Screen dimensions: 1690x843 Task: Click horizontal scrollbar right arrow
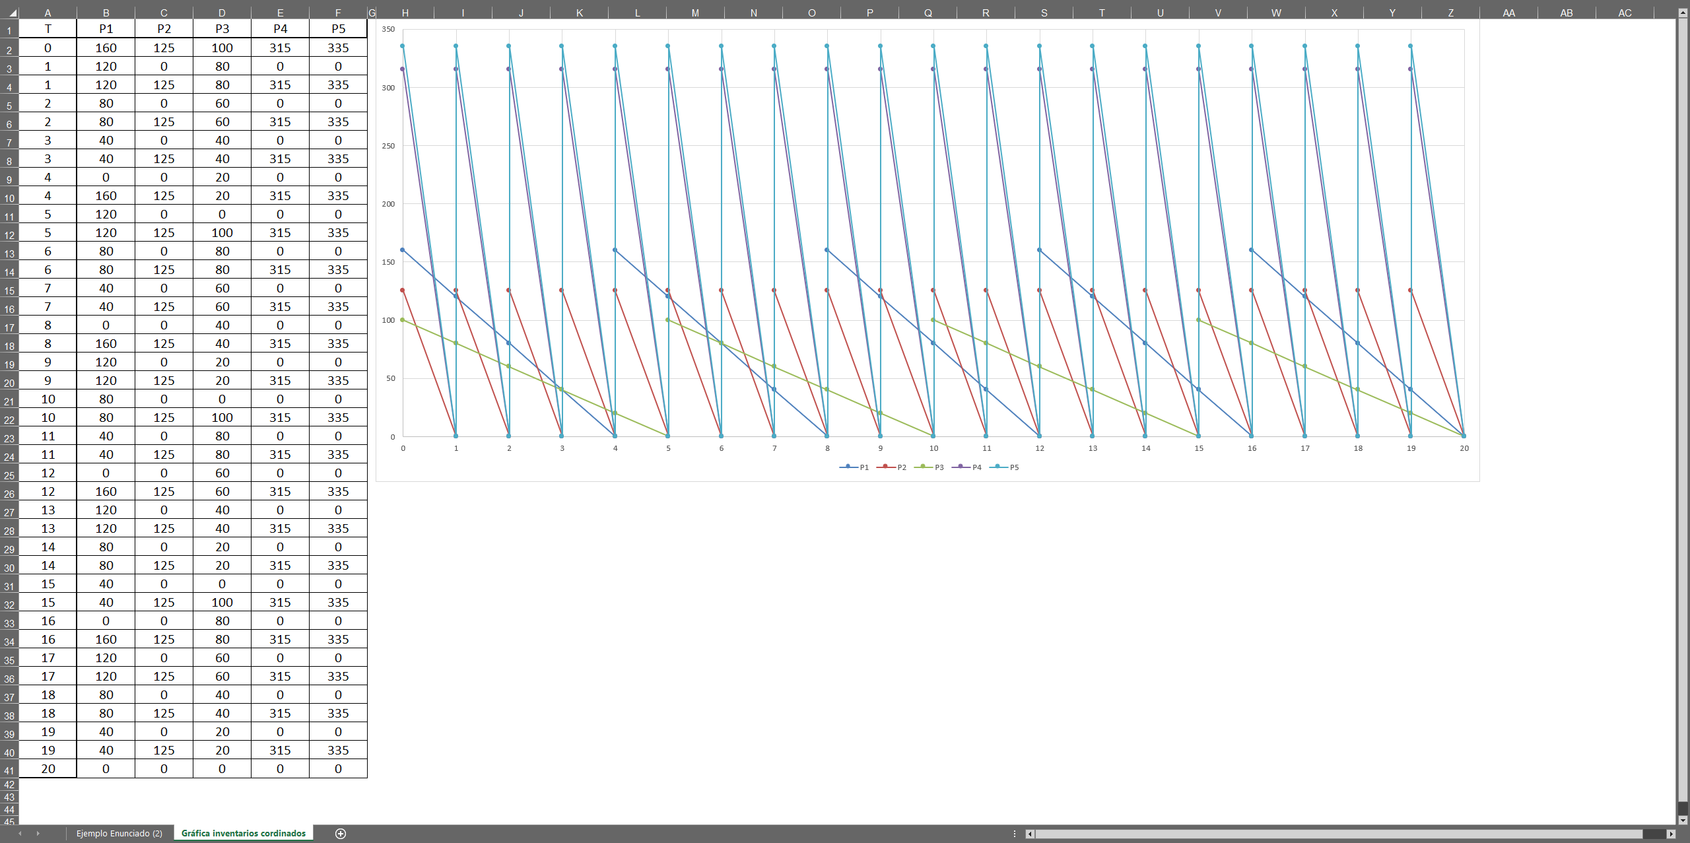1671,834
